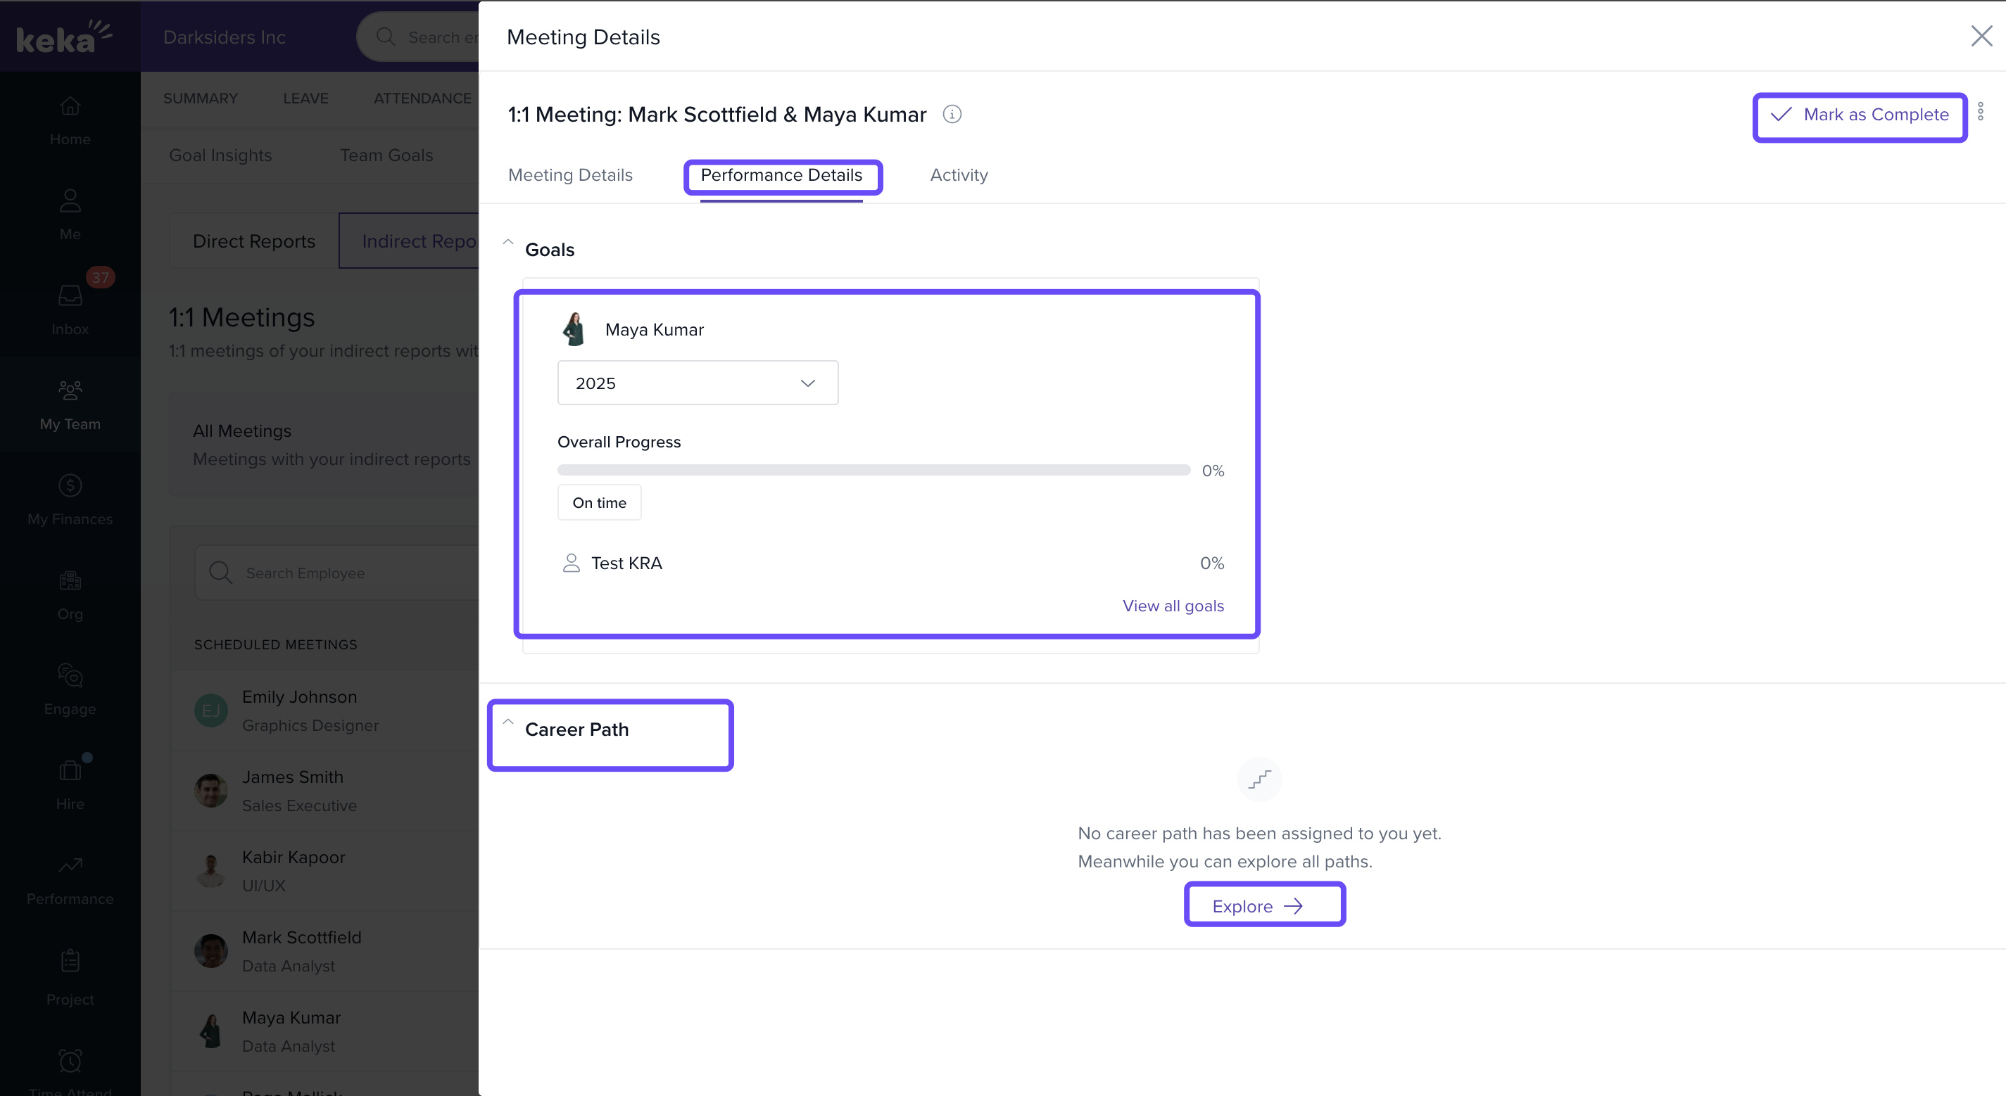
Task: Open the 2025 year dropdown
Action: [x=697, y=383]
